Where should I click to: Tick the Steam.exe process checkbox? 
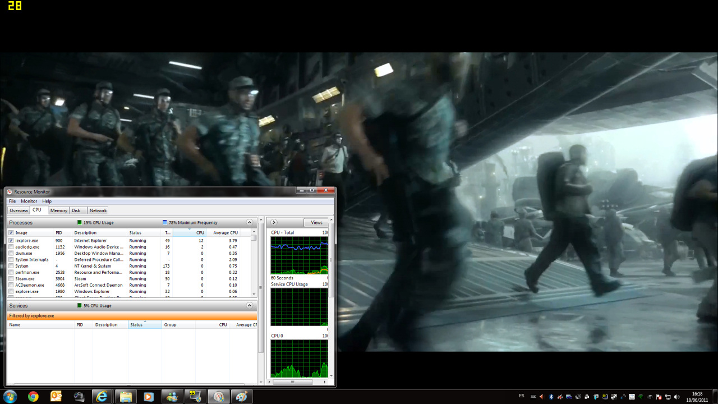pos(11,279)
